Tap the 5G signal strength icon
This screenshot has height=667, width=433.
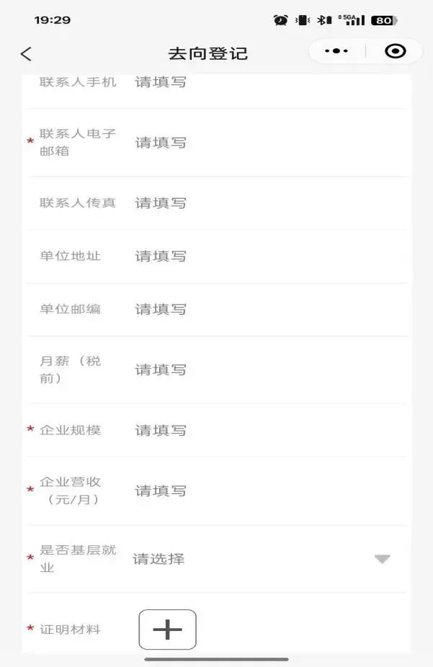click(x=352, y=20)
